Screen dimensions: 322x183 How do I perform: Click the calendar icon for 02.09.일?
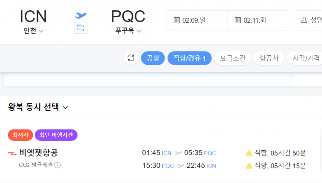(177, 20)
